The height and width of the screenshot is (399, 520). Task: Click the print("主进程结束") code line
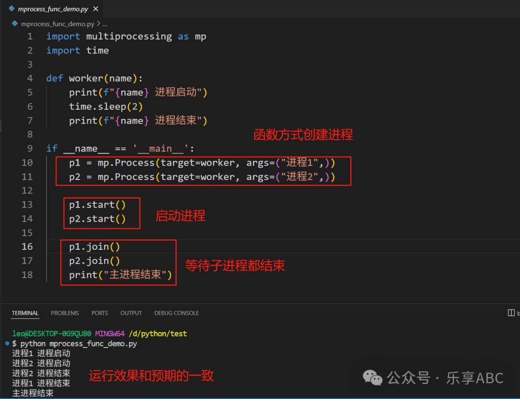[x=120, y=275]
